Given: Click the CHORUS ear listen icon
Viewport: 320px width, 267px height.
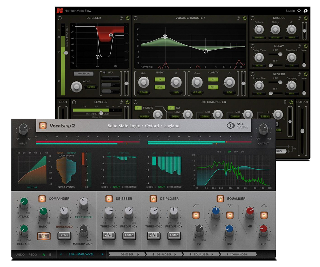Looking at the screenshot, I should (299, 18).
